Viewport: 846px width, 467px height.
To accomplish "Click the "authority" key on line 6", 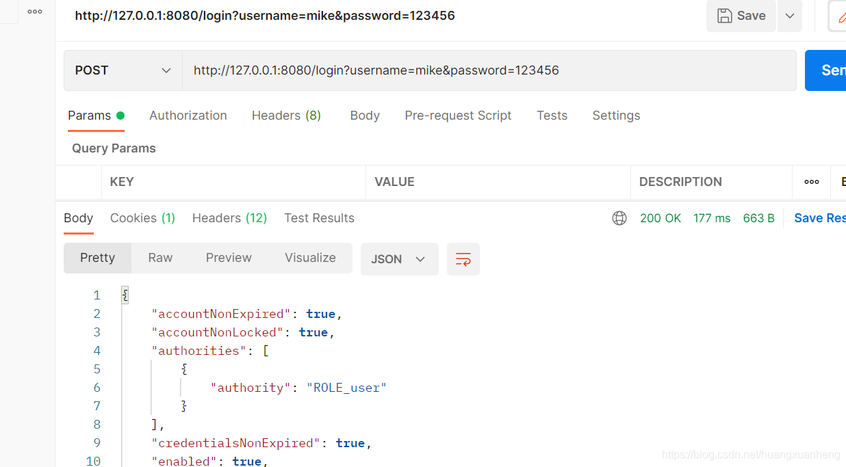I will click(x=251, y=388).
